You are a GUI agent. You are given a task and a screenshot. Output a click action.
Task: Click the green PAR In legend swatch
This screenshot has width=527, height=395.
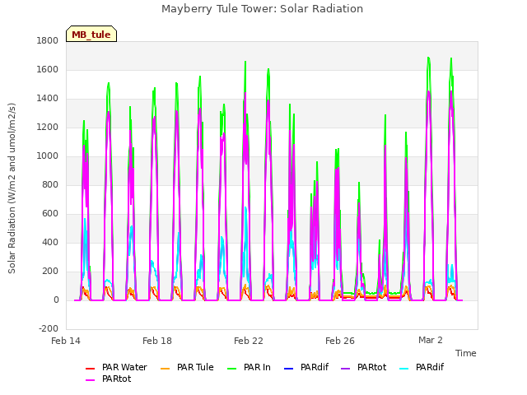[x=232, y=369]
